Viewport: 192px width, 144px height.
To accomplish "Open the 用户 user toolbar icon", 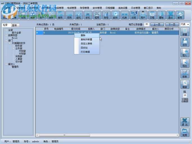I will click(143, 15).
